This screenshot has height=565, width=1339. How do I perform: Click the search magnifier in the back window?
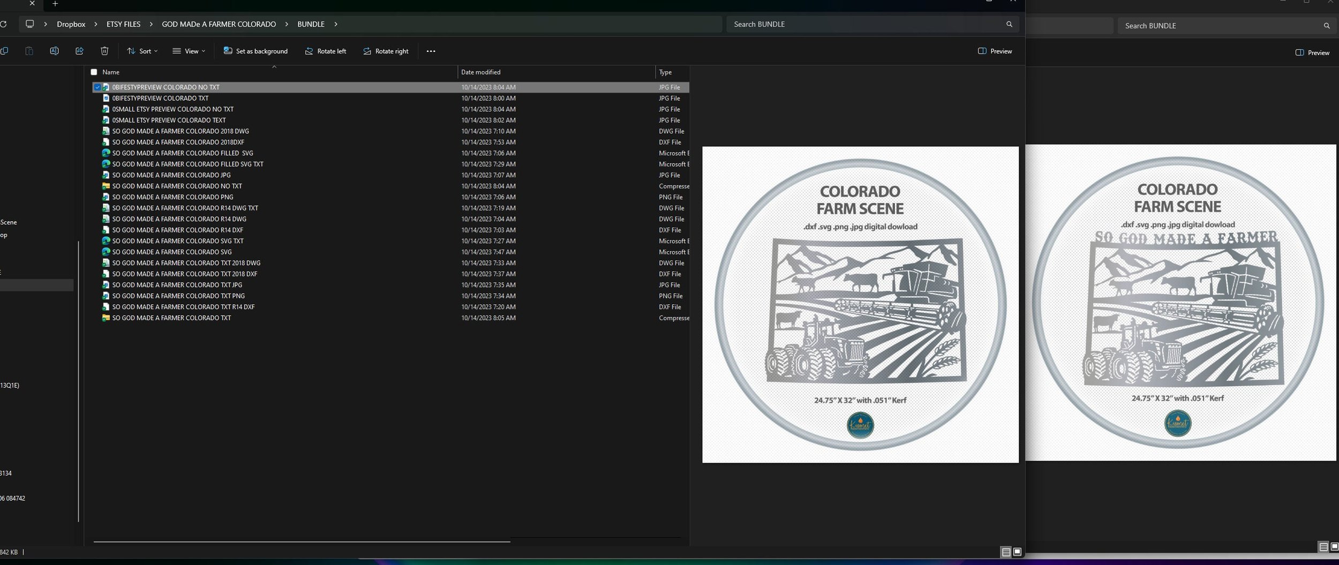click(1326, 26)
